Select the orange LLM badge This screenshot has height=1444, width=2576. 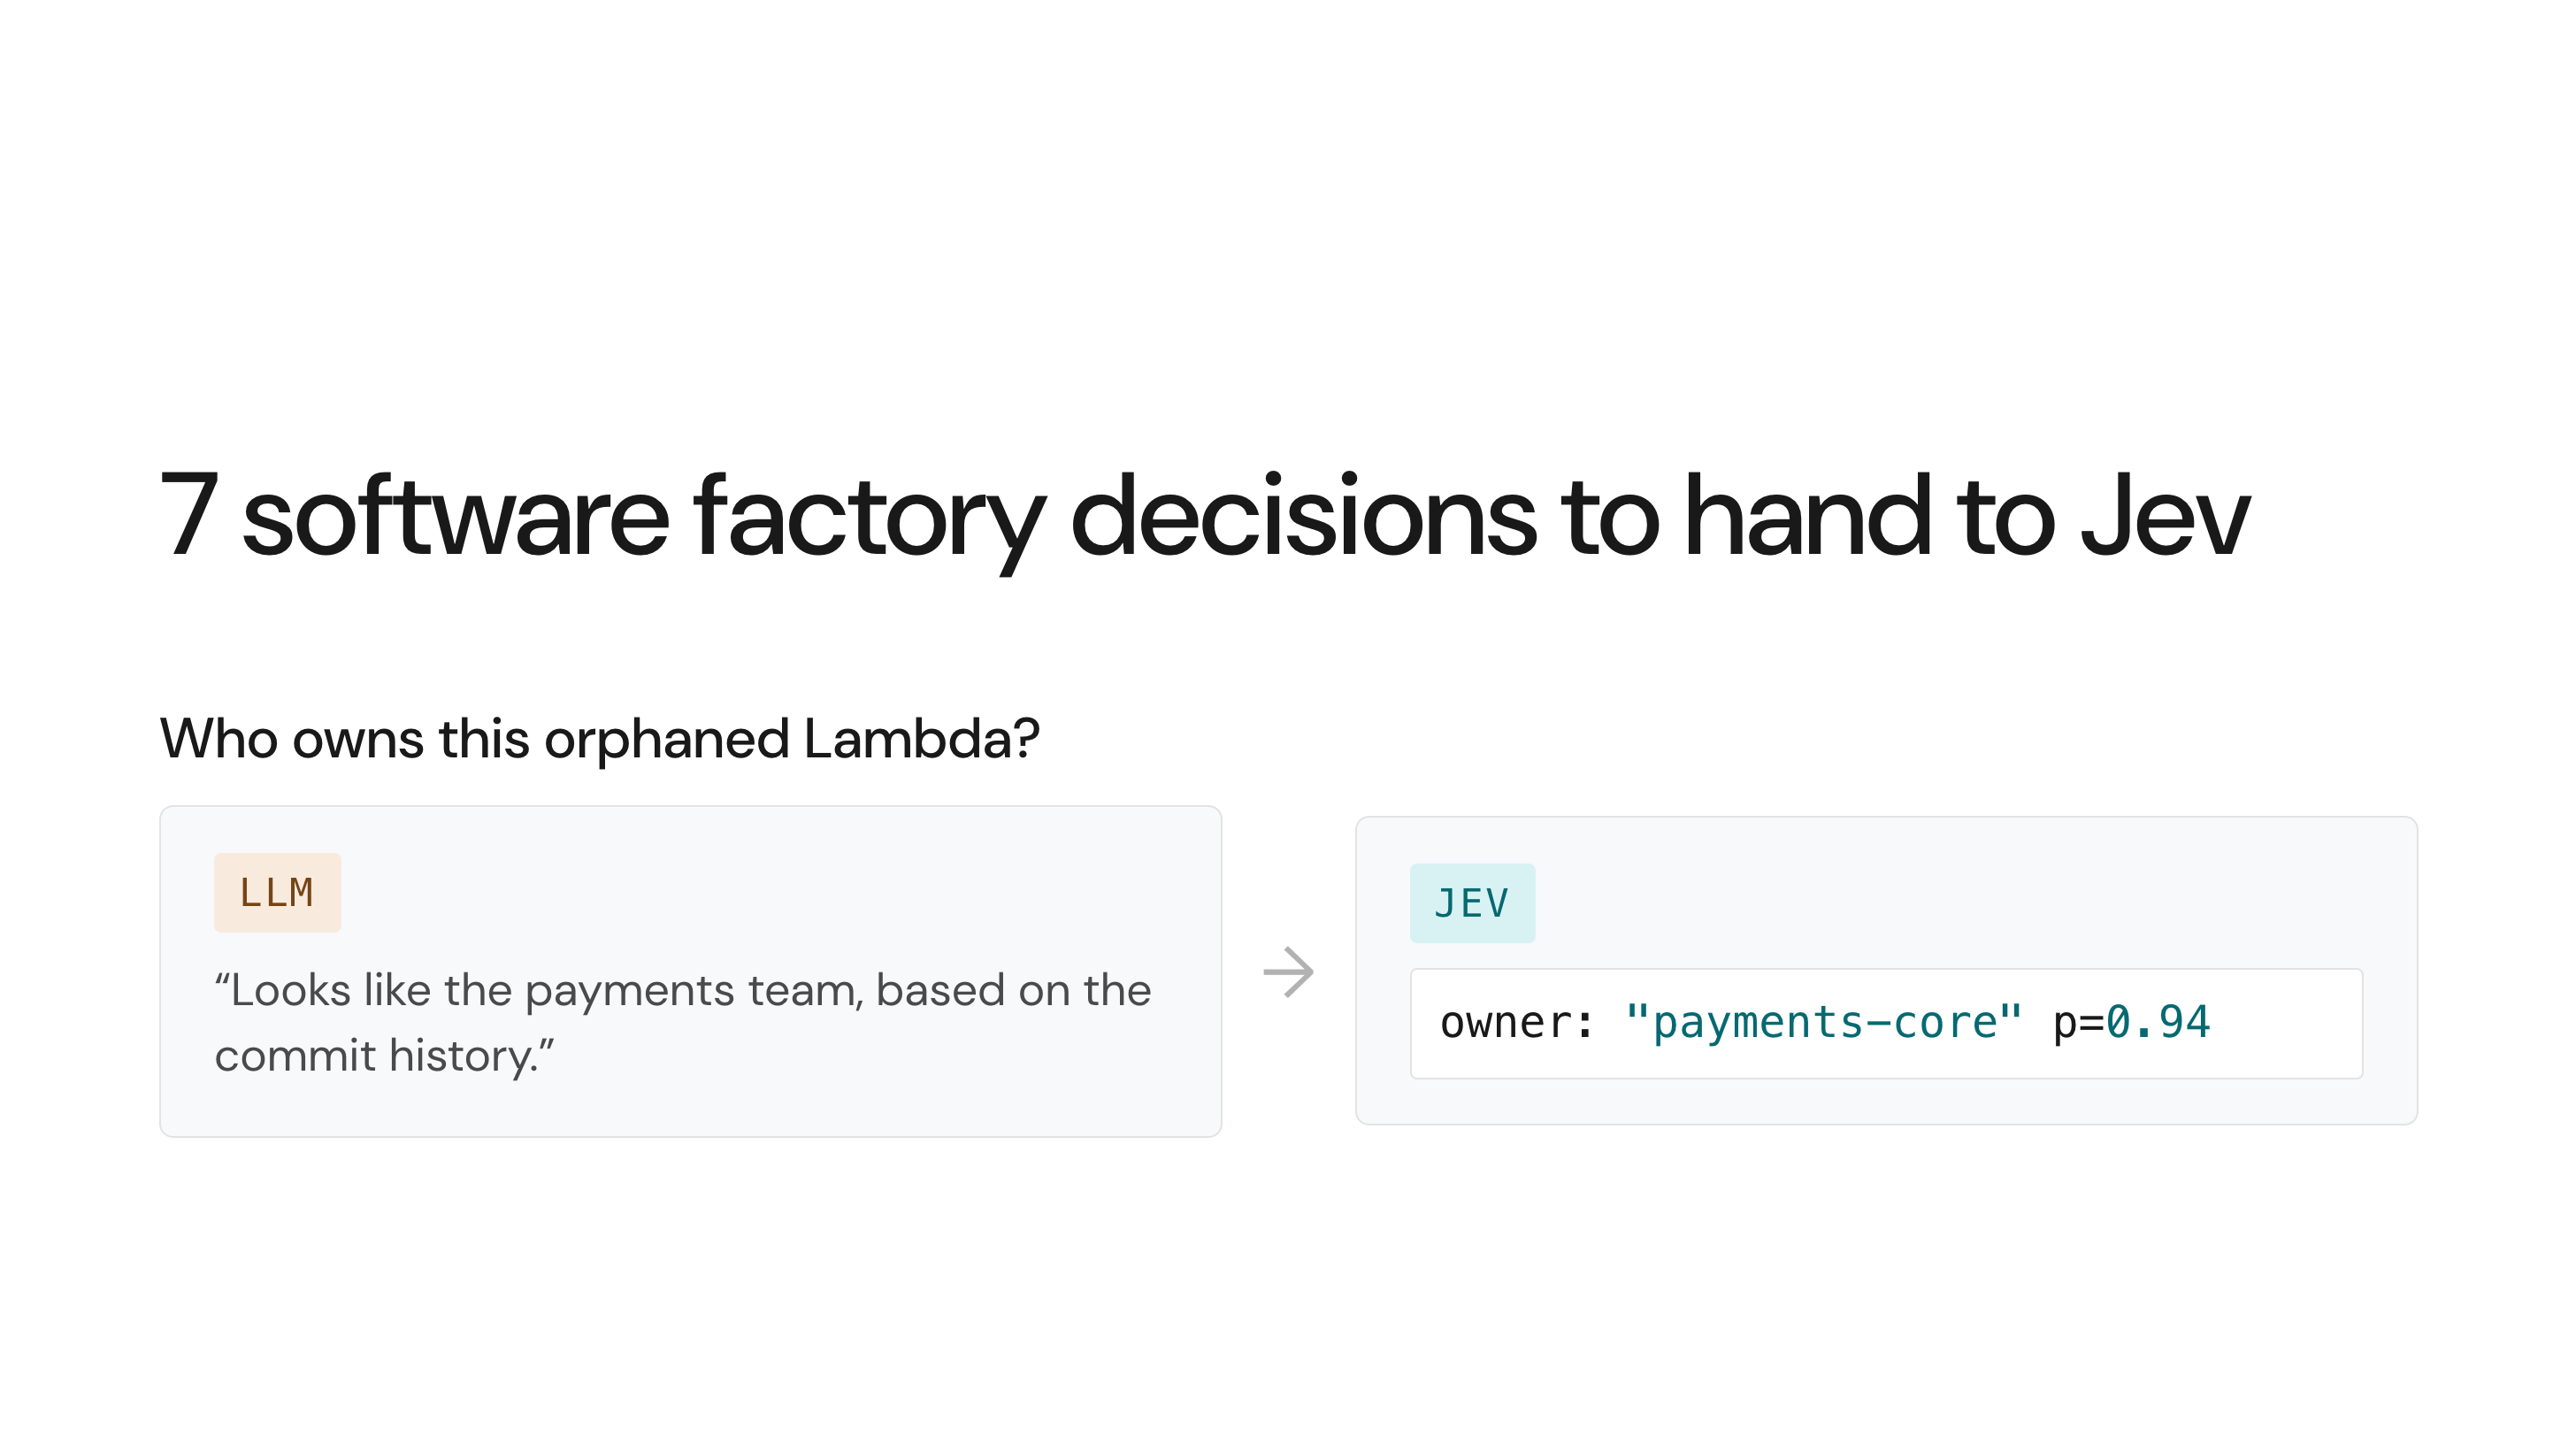(x=277, y=892)
